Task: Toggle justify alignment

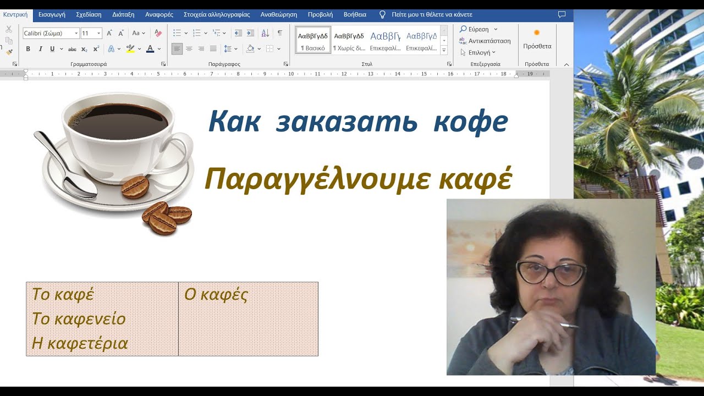Action: [213, 49]
